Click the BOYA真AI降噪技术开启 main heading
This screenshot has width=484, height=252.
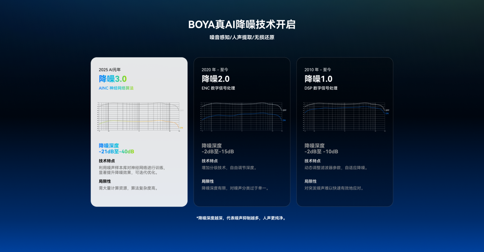click(242, 25)
